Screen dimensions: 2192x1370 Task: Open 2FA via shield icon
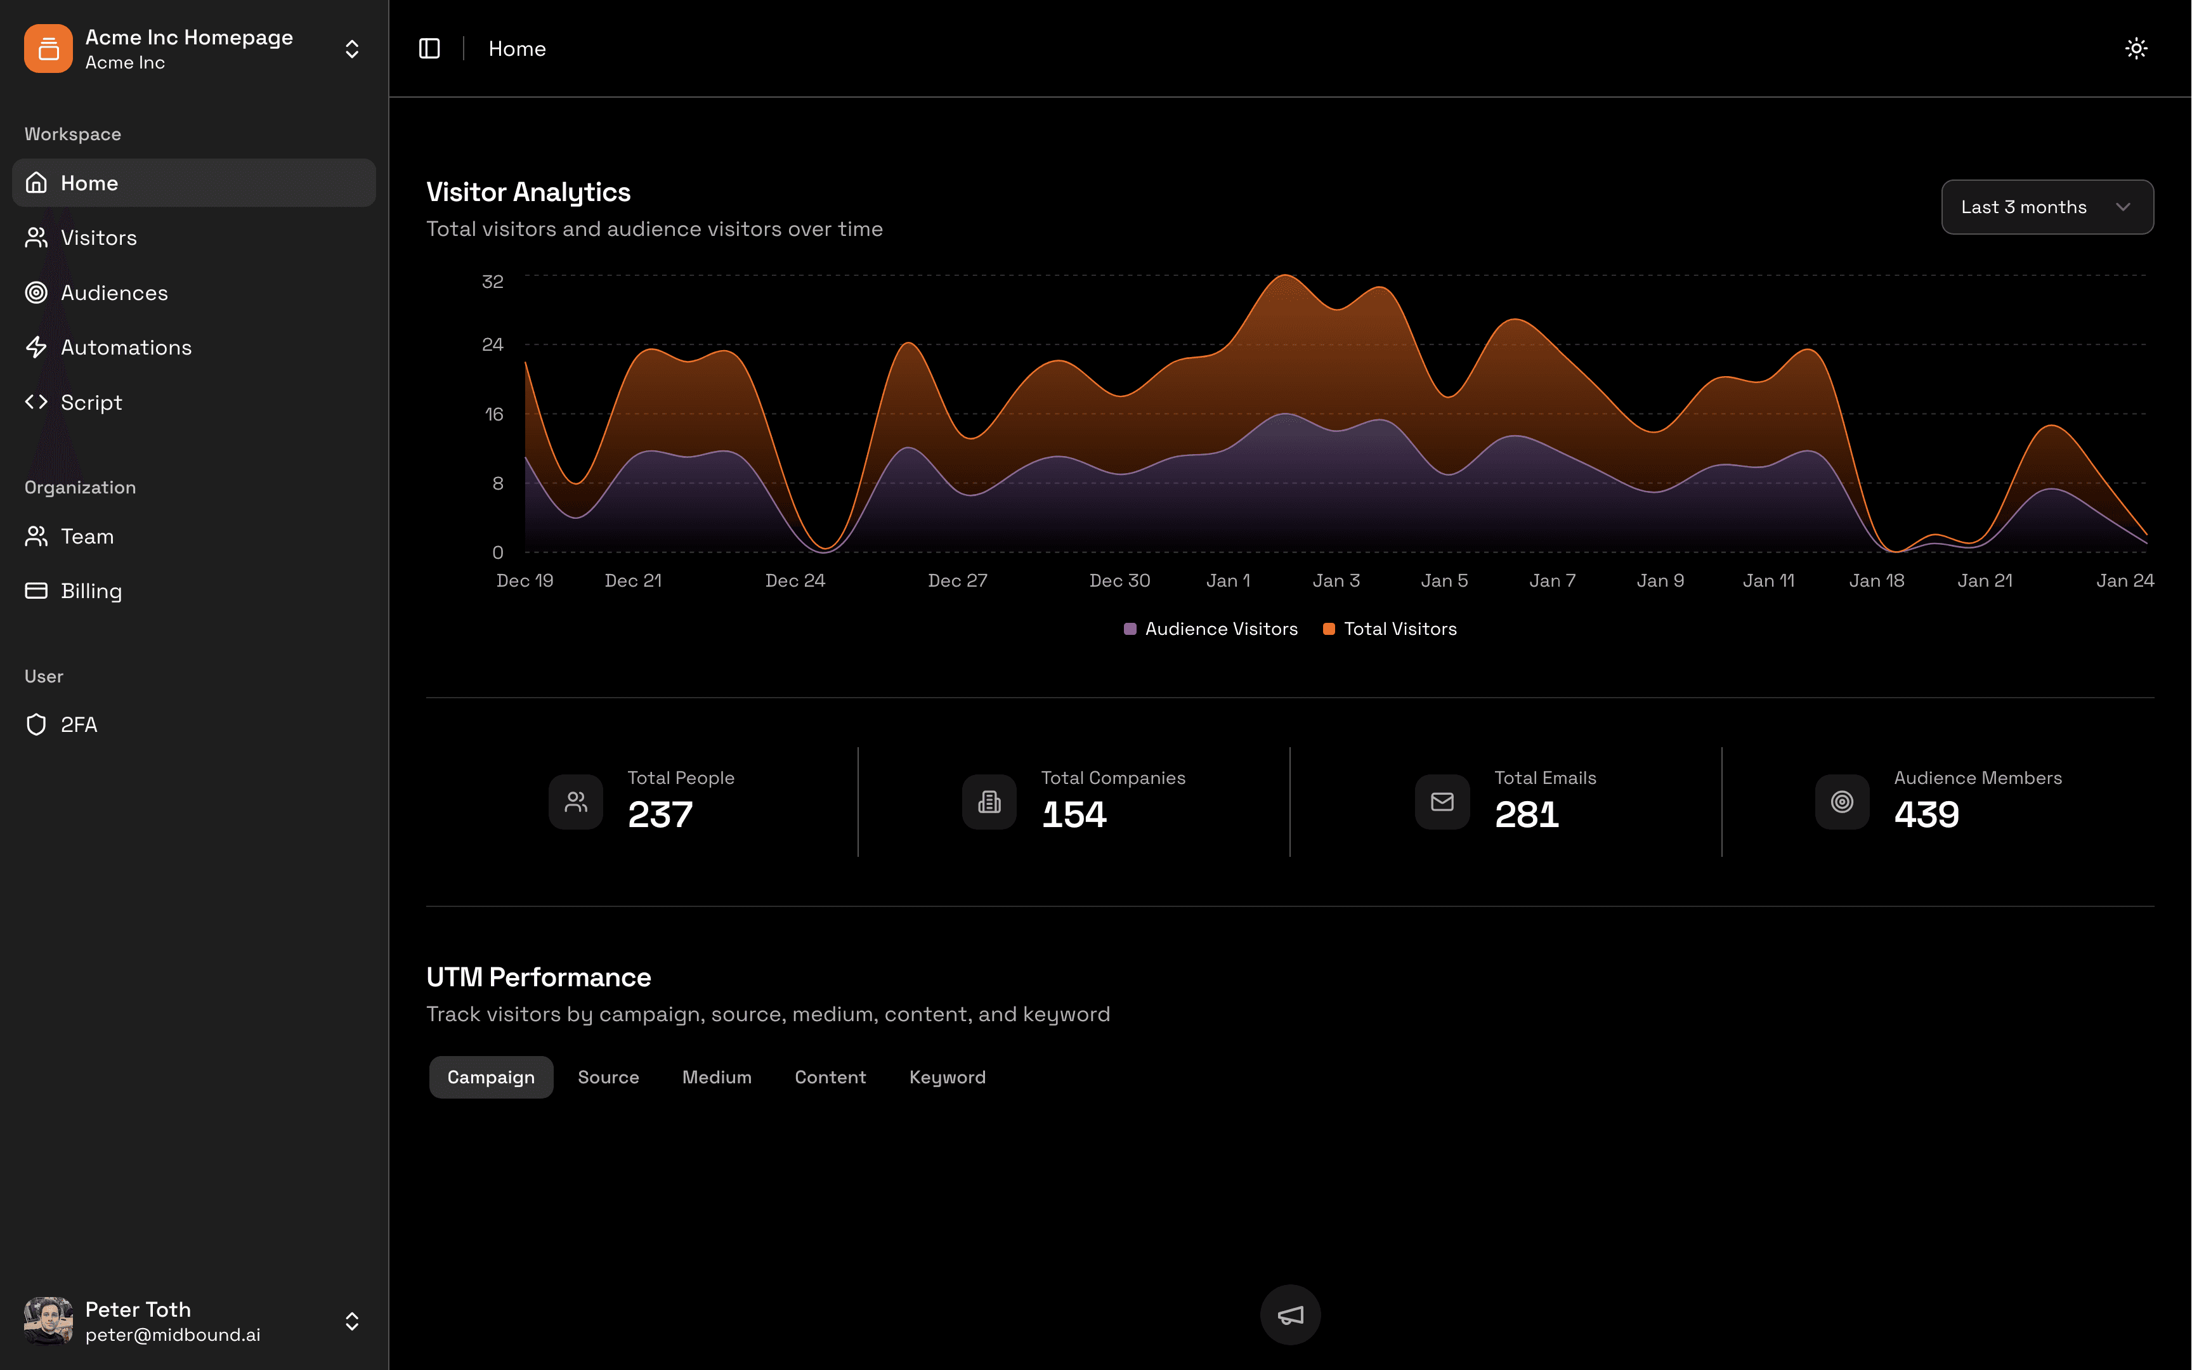click(x=36, y=724)
